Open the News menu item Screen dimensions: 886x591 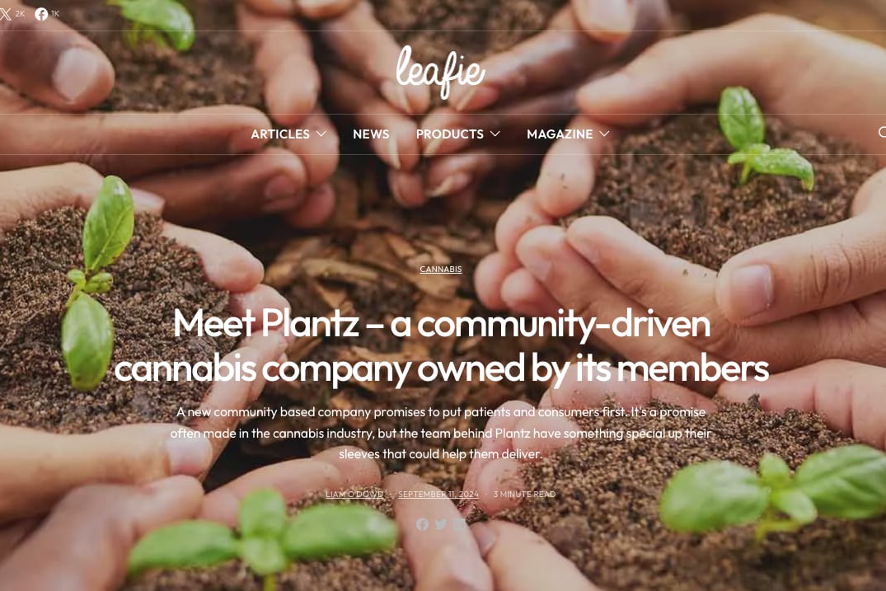371,134
